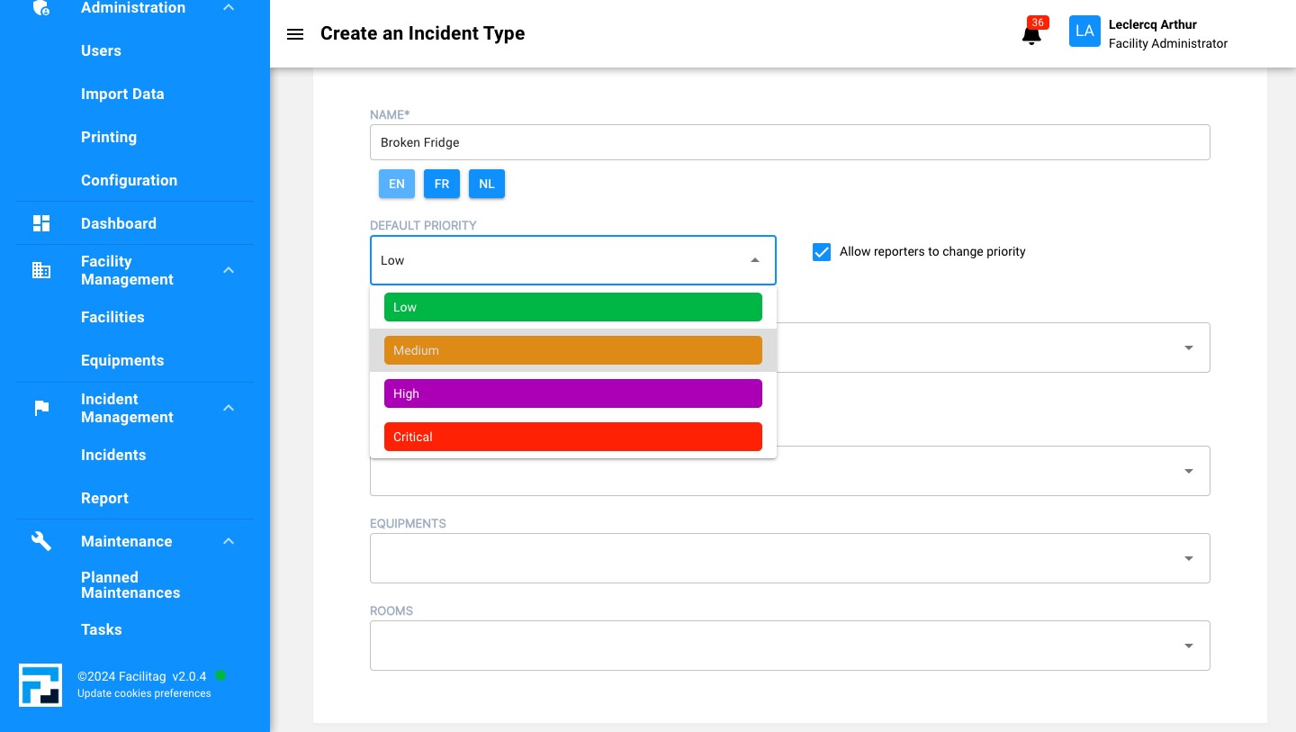Click the Facilitag logo icon
This screenshot has width=1296, height=732.
40,684
